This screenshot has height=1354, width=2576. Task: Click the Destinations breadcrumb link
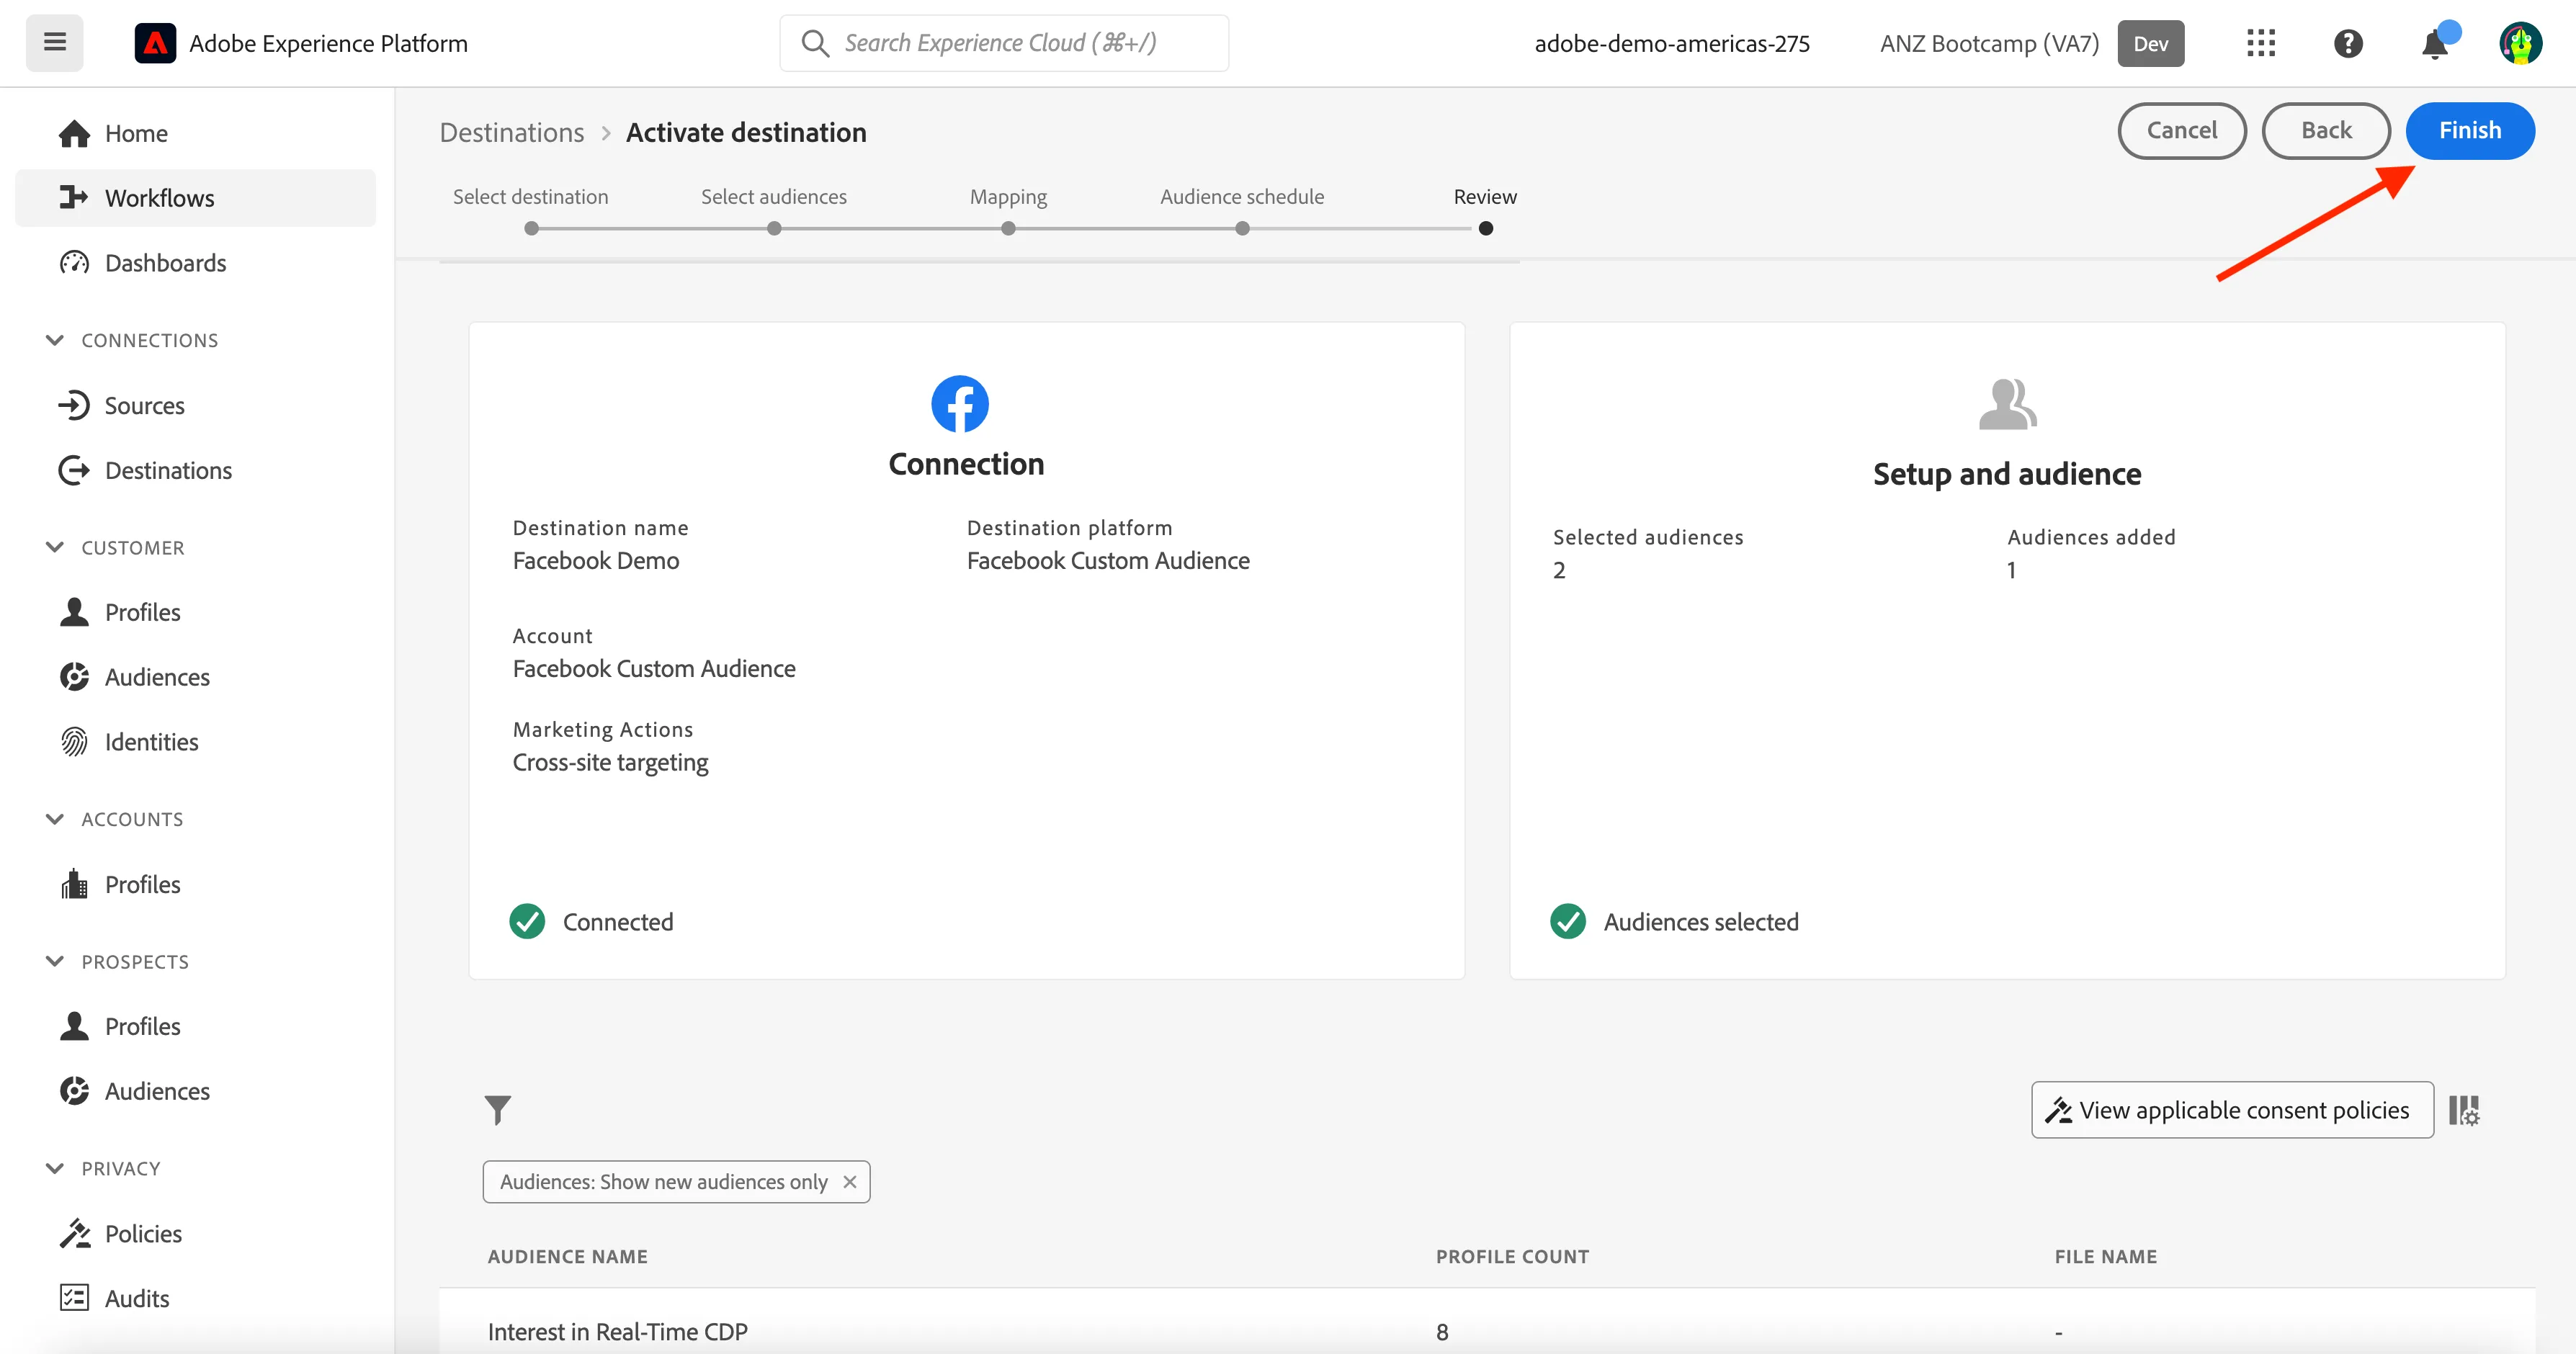[x=512, y=132]
